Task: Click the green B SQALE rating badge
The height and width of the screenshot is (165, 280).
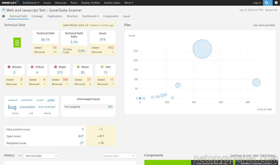Action: (17, 42)
